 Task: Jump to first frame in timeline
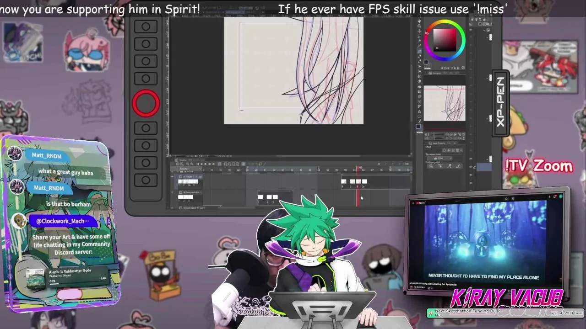(x=198, y=164)
